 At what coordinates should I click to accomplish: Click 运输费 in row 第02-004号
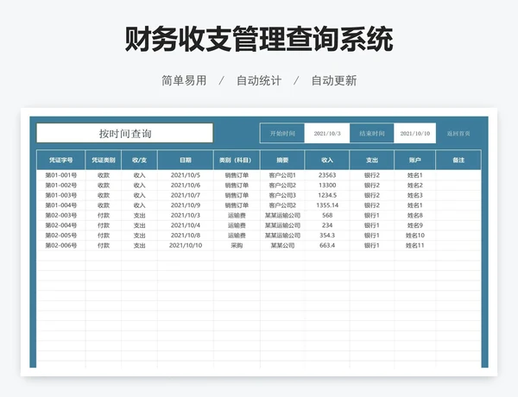237,225
